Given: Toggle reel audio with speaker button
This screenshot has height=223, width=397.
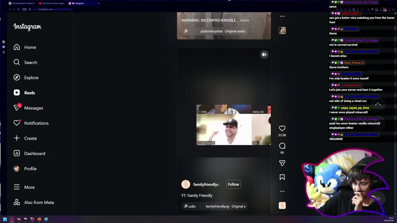Looking at the screenshot, I should coord(264,55).
